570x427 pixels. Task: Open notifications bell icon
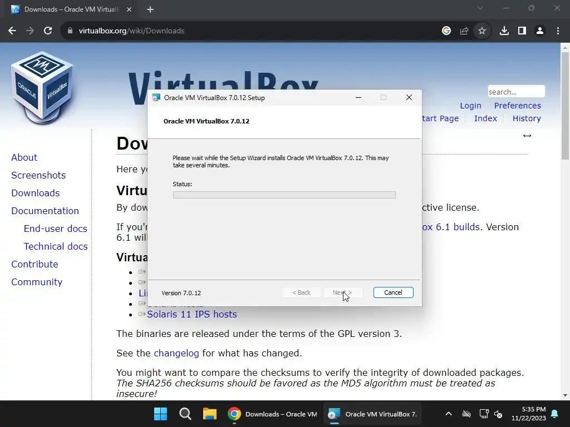tap(555, 414)
